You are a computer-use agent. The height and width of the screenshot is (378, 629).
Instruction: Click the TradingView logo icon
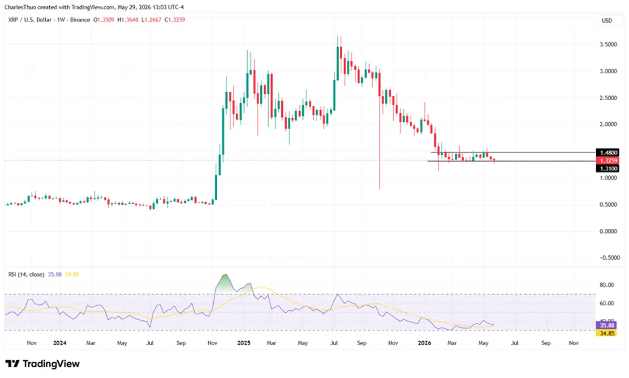(x=12, y=364)
